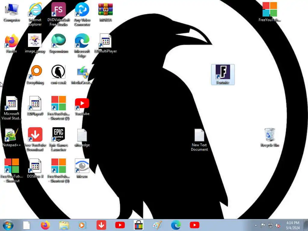This screenshot has height=231, width=308.
Task: Select the Epic Games Launcher shortcut
Action: 59,139
